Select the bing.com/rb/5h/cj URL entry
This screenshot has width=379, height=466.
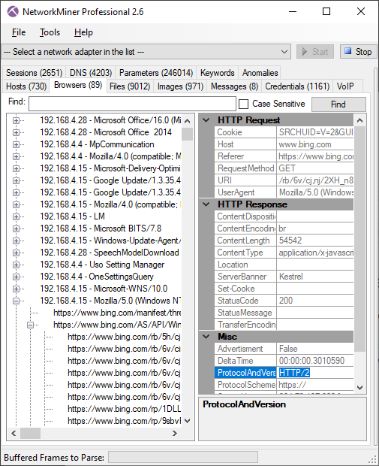tap(124, 337)
